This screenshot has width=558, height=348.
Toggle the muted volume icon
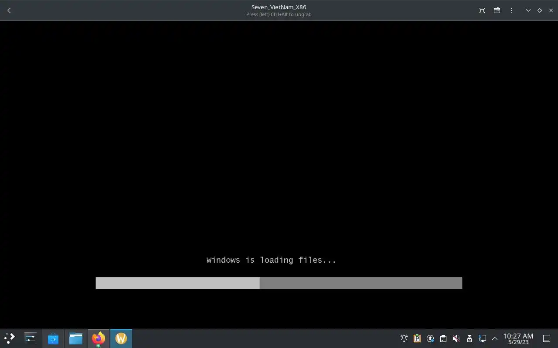[x=456, y=338]
